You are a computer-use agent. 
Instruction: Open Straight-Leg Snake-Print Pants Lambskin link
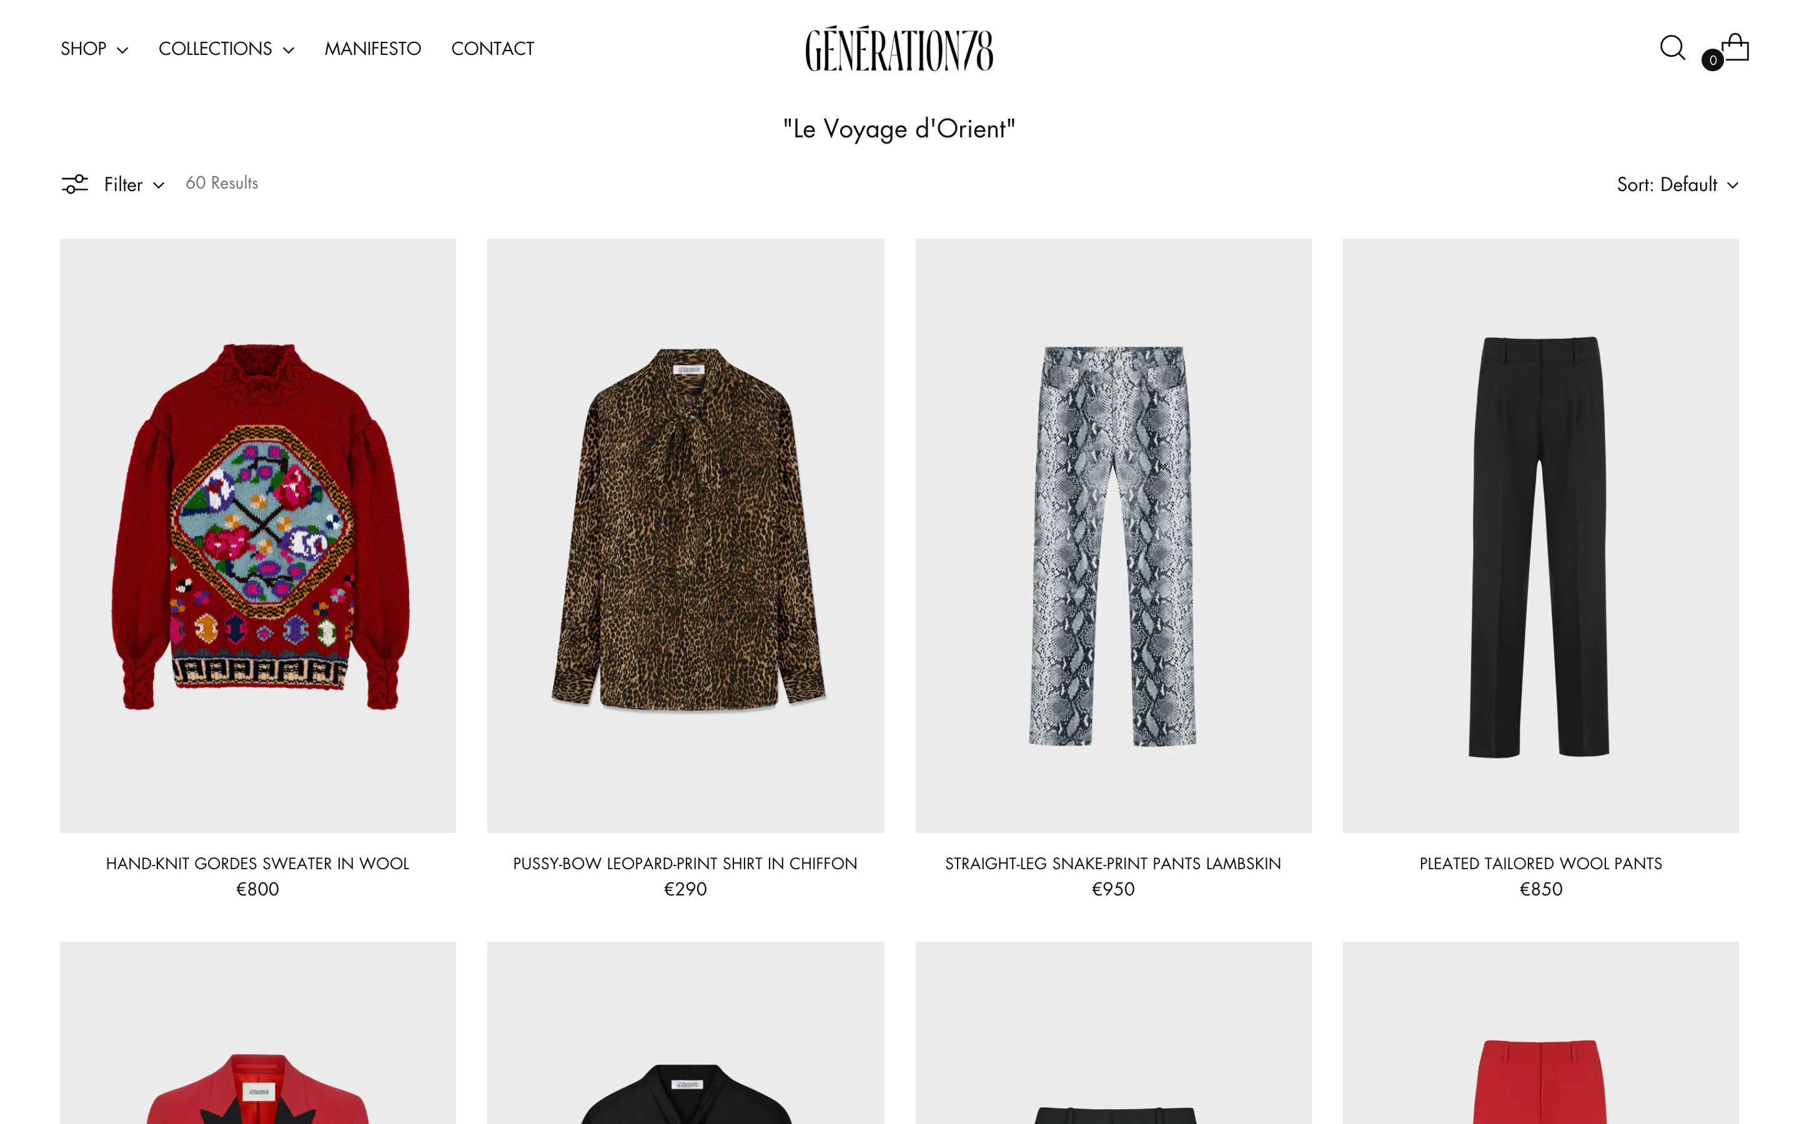point(1113,863)
